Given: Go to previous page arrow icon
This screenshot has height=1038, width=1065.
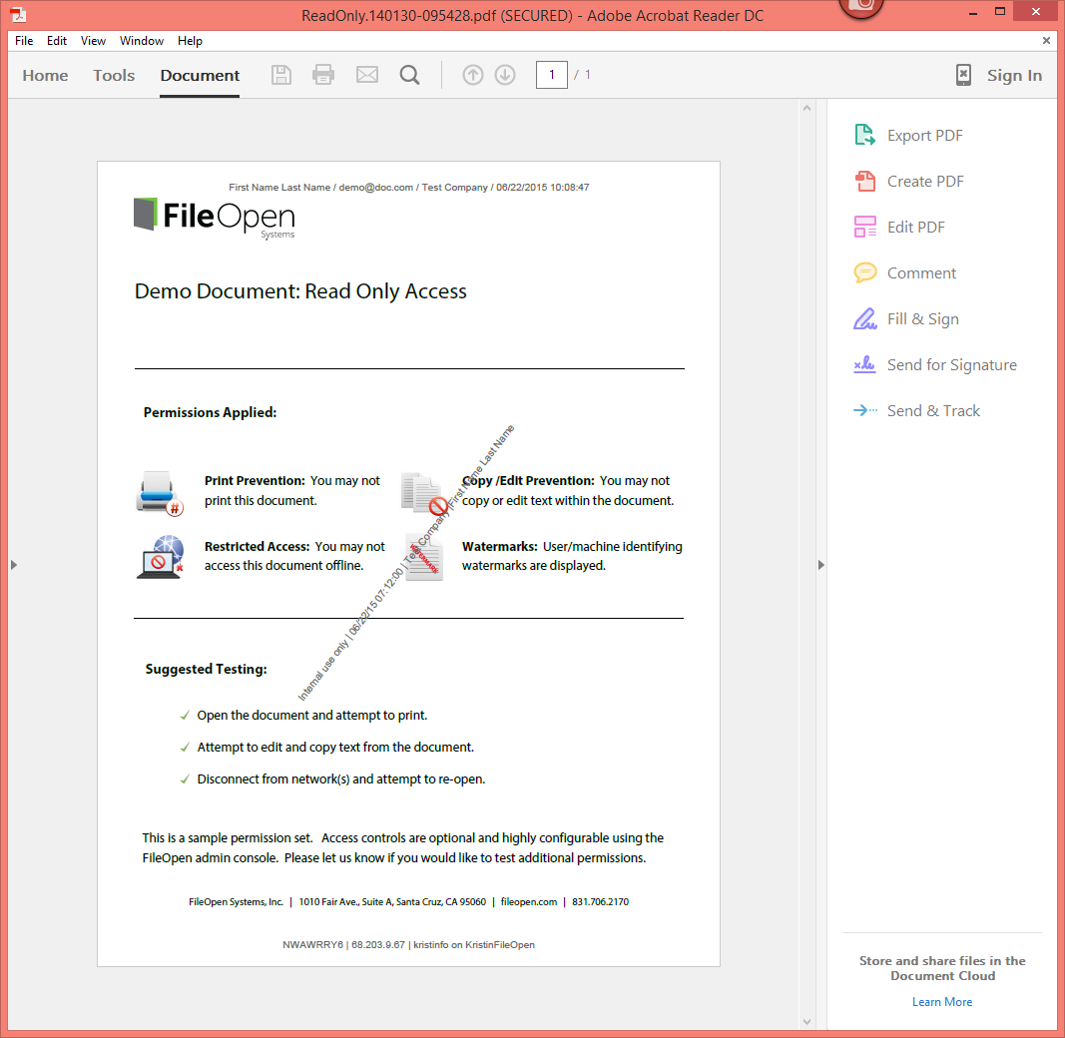Looking at the screenshot, I should pos(473,75).
